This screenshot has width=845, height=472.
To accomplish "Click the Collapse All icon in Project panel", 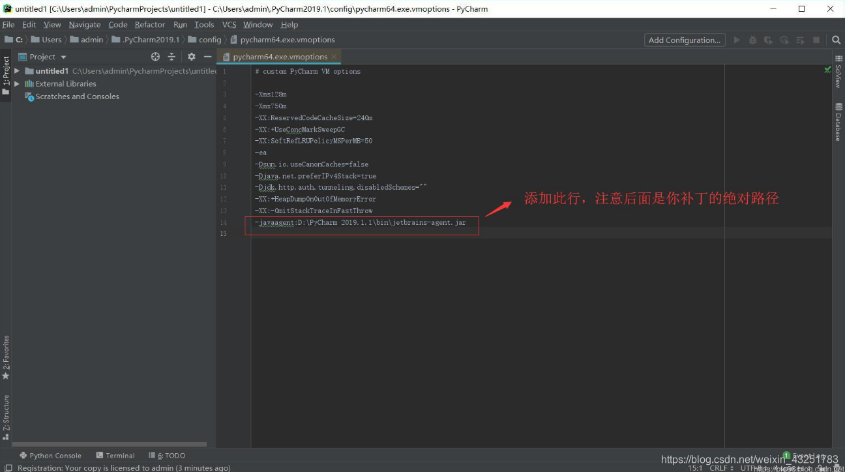I will coord(171,57).
